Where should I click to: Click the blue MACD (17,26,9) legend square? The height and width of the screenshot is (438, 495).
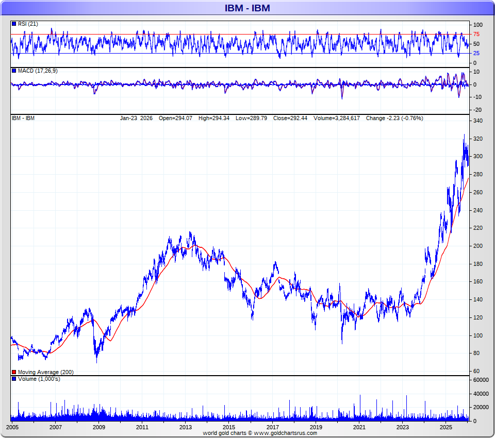pyautogui.click(x=14, y=71)
